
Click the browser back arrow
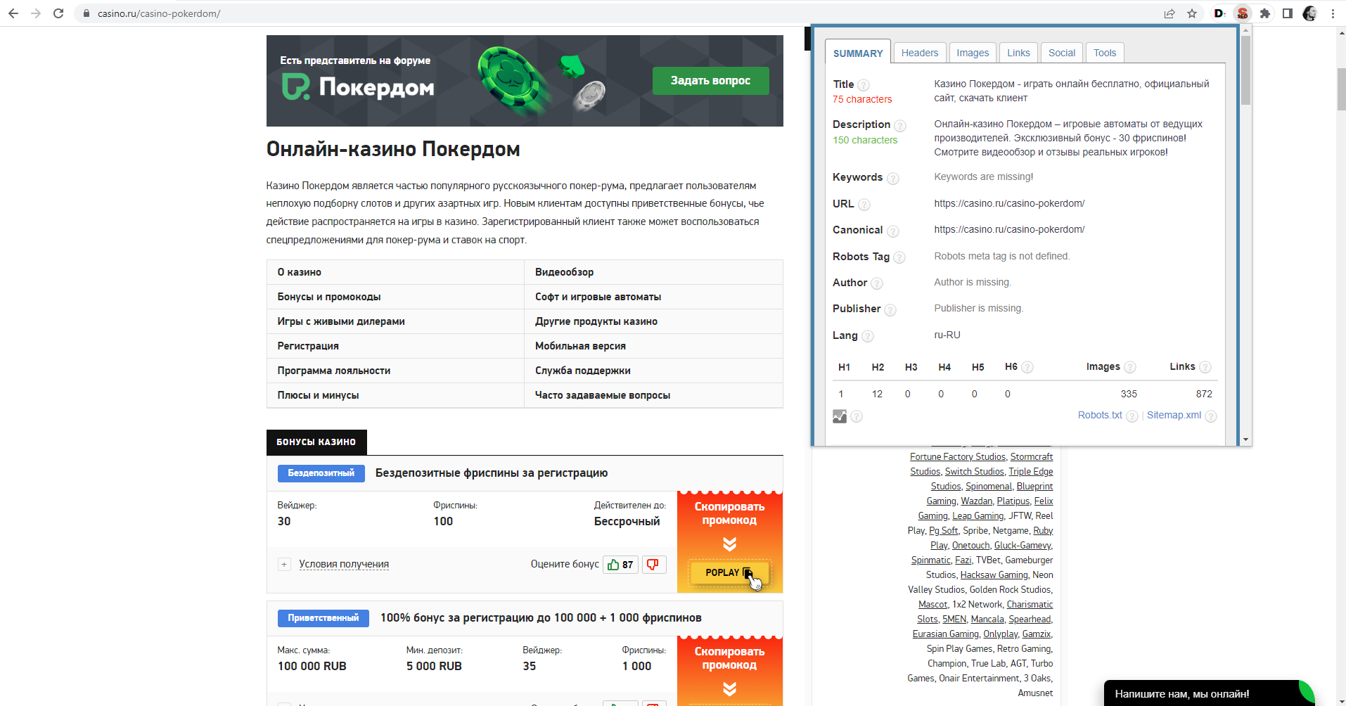pyautogui.click(x=13, y=13)
